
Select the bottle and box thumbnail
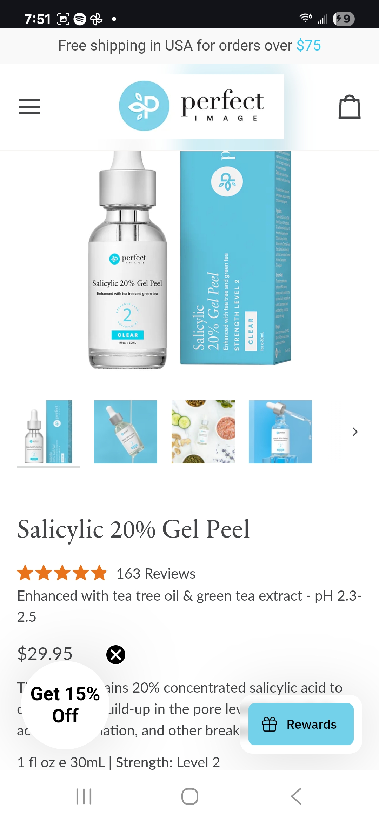pyautogui.click(x=48, y=432)
